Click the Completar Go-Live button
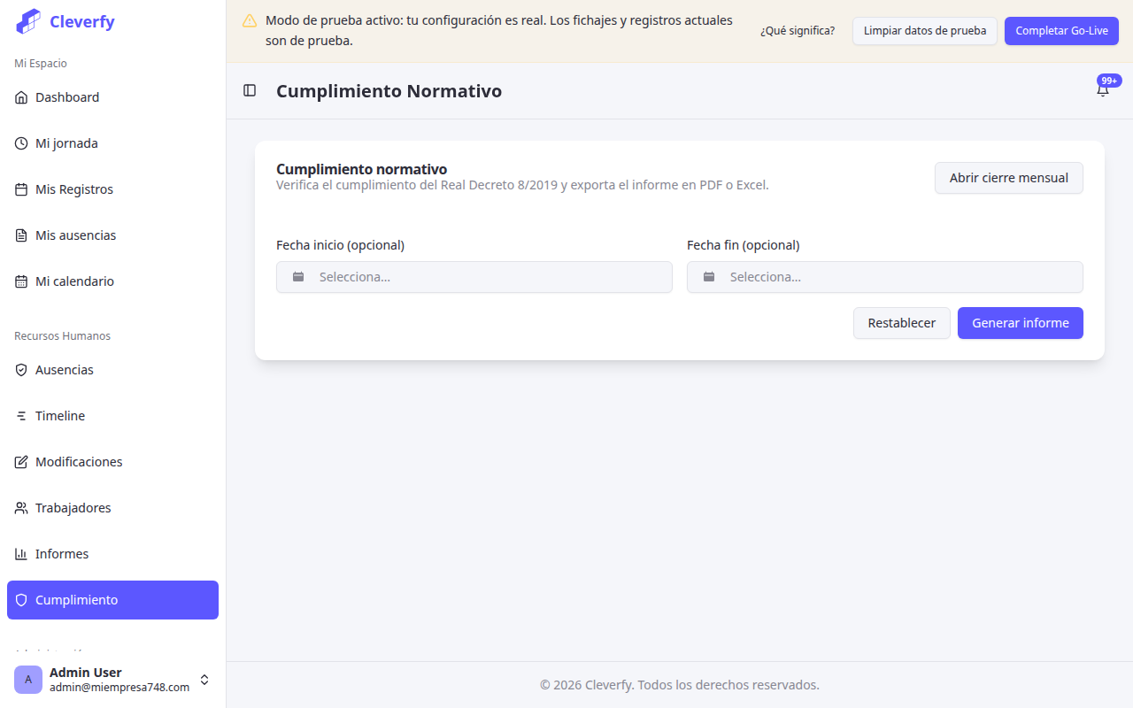 click(1061, 30)
